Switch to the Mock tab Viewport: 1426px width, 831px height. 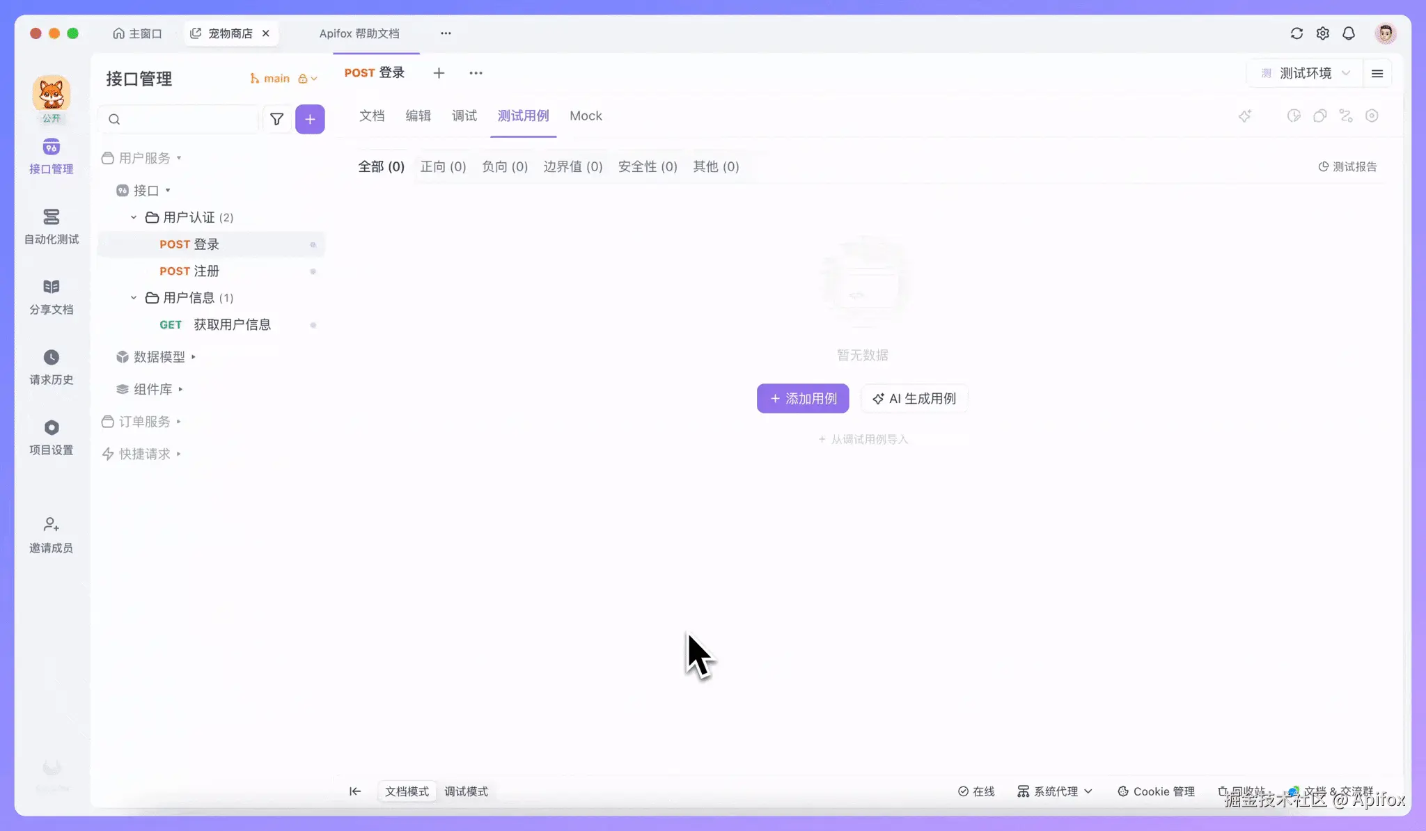(586, 116)
